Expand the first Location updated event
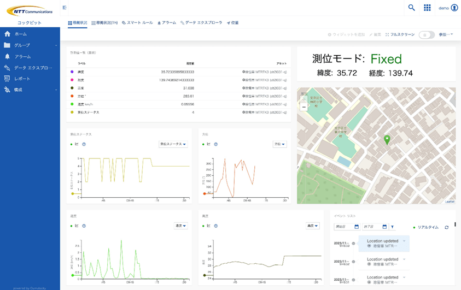Viewport: 461px width, 290px height. [404, 241]
